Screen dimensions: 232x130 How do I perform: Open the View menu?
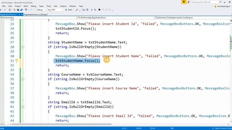(x=10, y=6)
